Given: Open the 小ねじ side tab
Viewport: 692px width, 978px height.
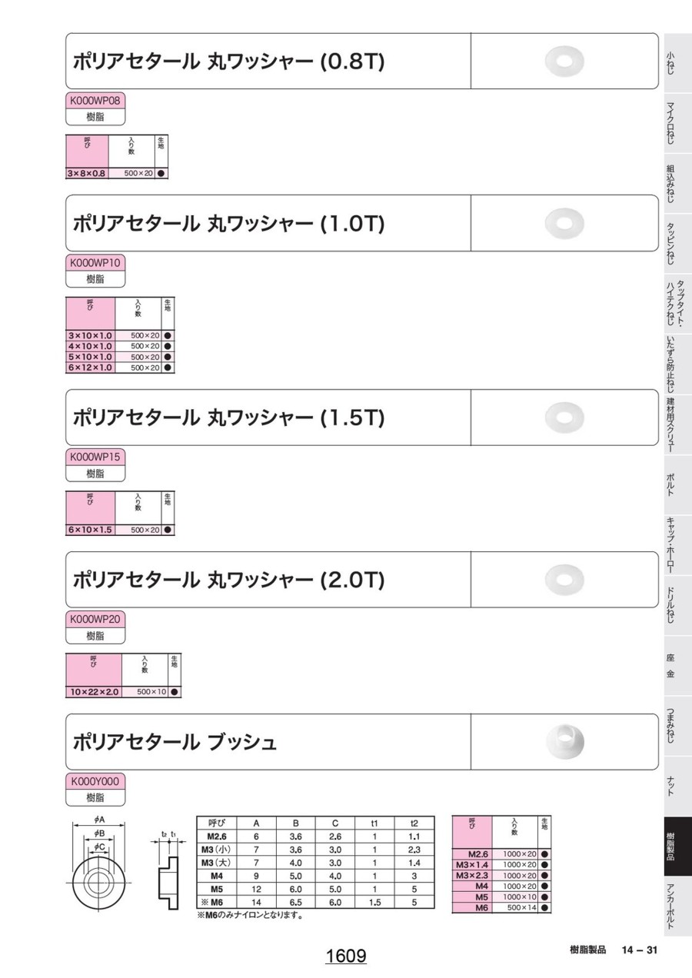Looking at the screenshot, I should click(x=670, y=63).
